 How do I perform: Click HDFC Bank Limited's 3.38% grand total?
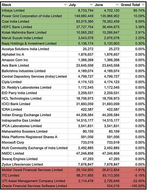coord(133,27)
